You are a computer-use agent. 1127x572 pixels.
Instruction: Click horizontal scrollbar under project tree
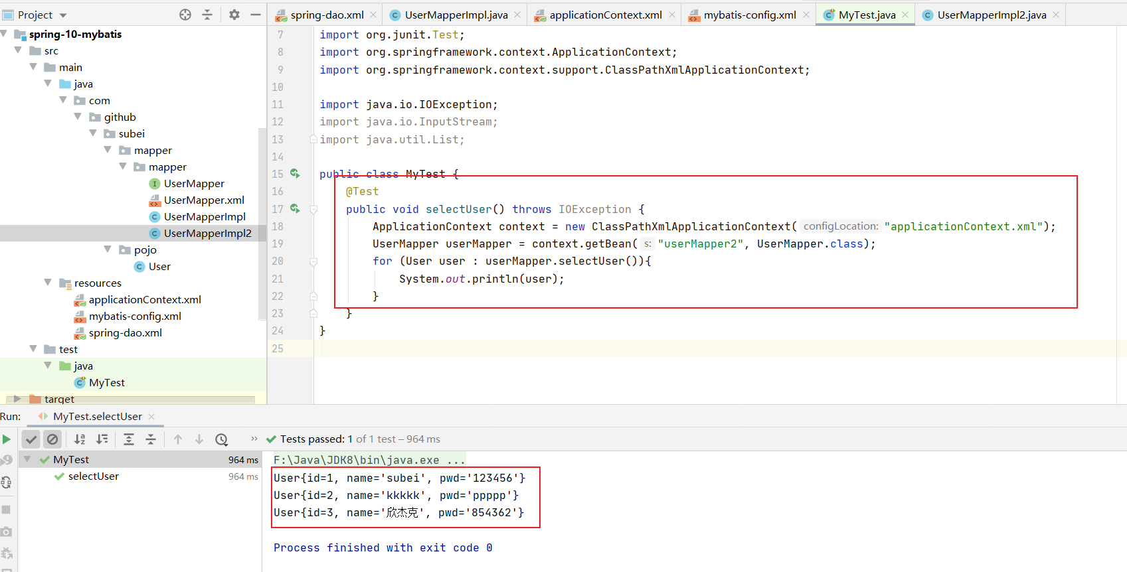point(130,399)
